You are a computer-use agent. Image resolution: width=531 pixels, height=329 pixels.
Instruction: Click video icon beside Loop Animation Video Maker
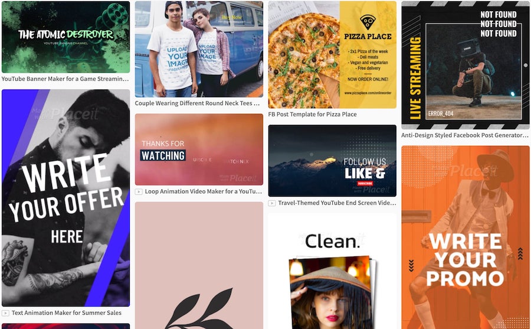[x=139, y=191]
